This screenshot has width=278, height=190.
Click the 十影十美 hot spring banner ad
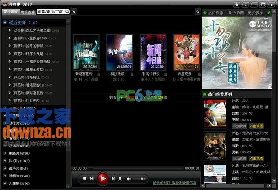[x=237, y=53]
